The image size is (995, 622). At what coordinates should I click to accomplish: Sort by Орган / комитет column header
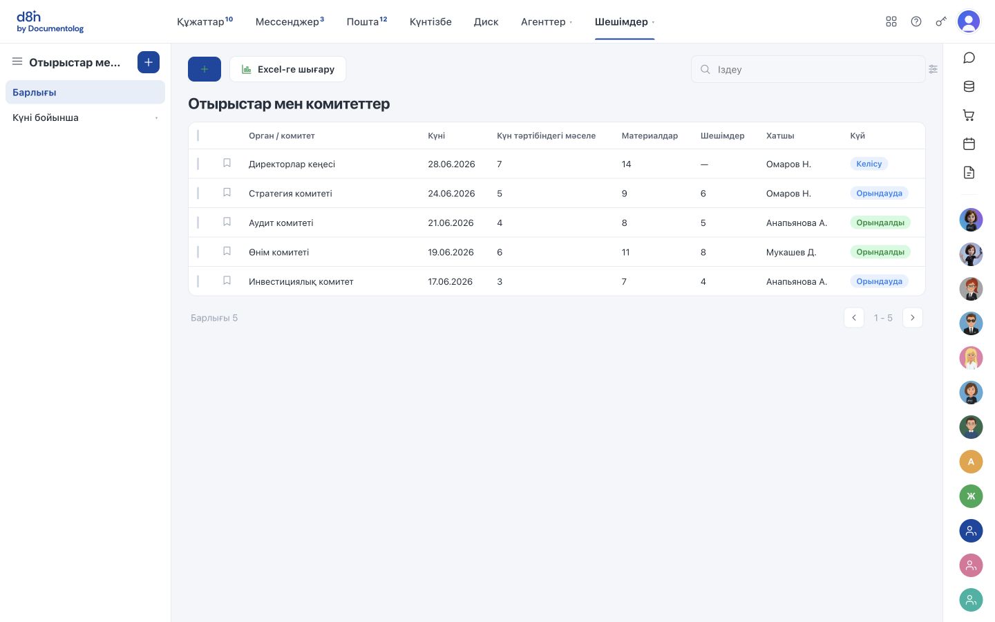(x=282, y=135)
